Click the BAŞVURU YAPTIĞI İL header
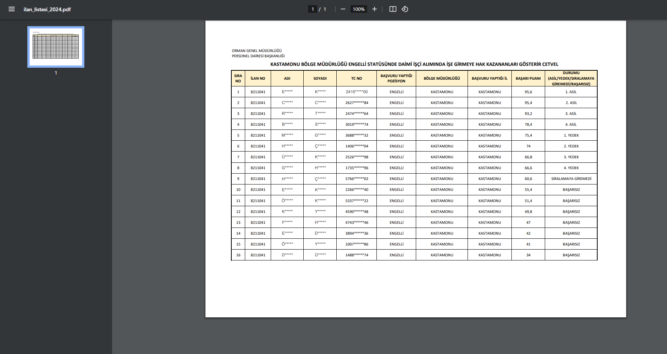667x354 pixels. pos(489,78)
